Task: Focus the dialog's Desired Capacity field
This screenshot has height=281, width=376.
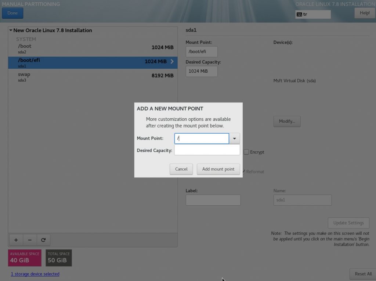Action: (x=207, y=150)
